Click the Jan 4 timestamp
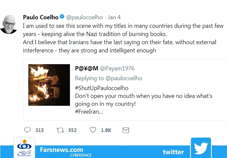 [114, 17]
